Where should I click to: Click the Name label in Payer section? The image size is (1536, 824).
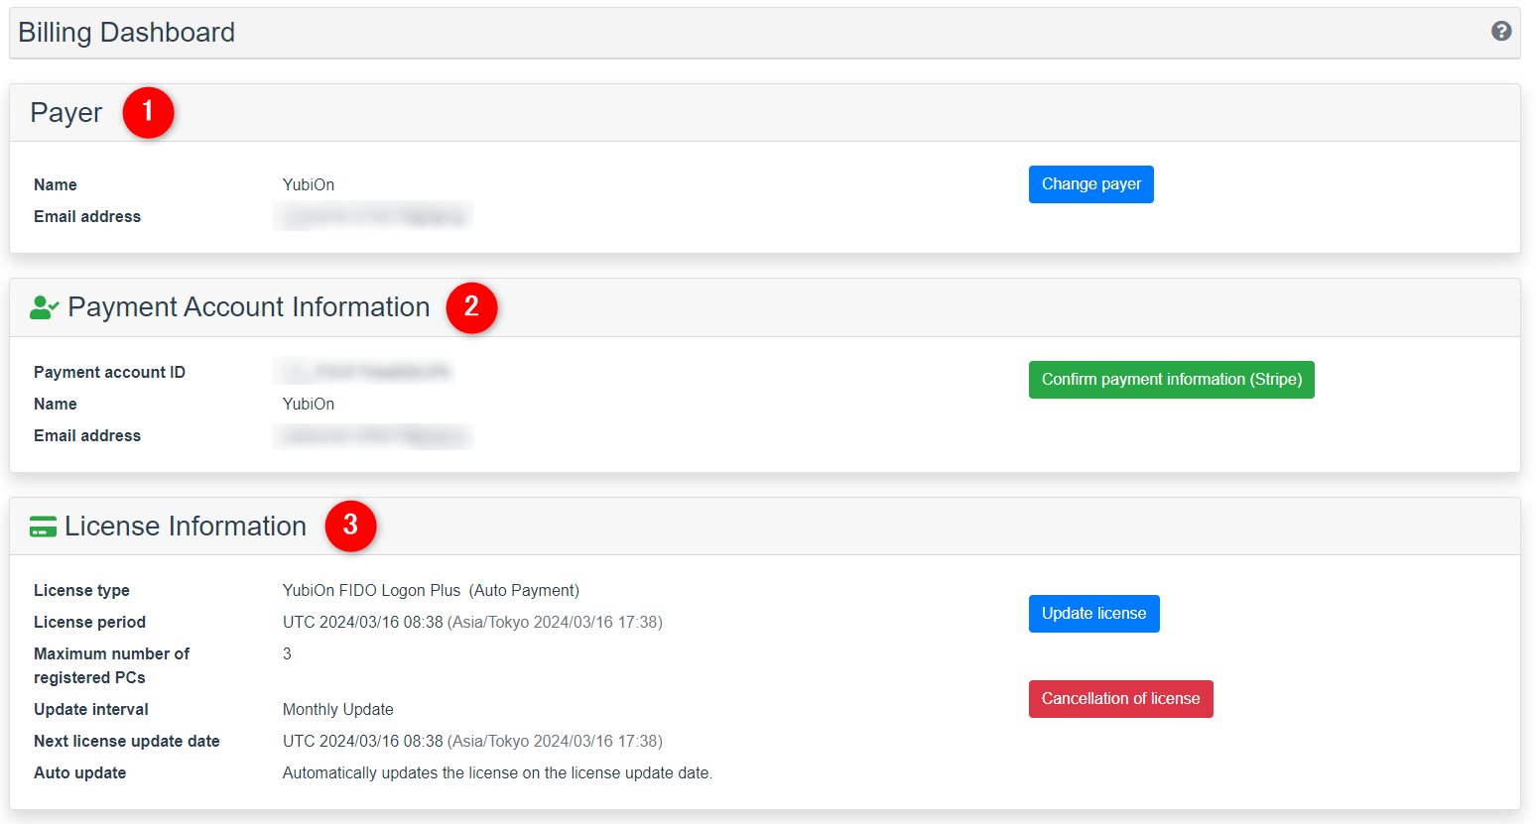click(56, 185)
